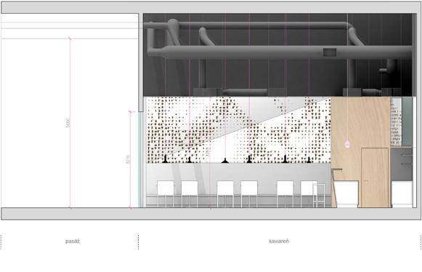The height and width of the screenshot is (272, 422).
Task: Click the top tick of the 3210 dimension line
Action: (x=131, y=111)
